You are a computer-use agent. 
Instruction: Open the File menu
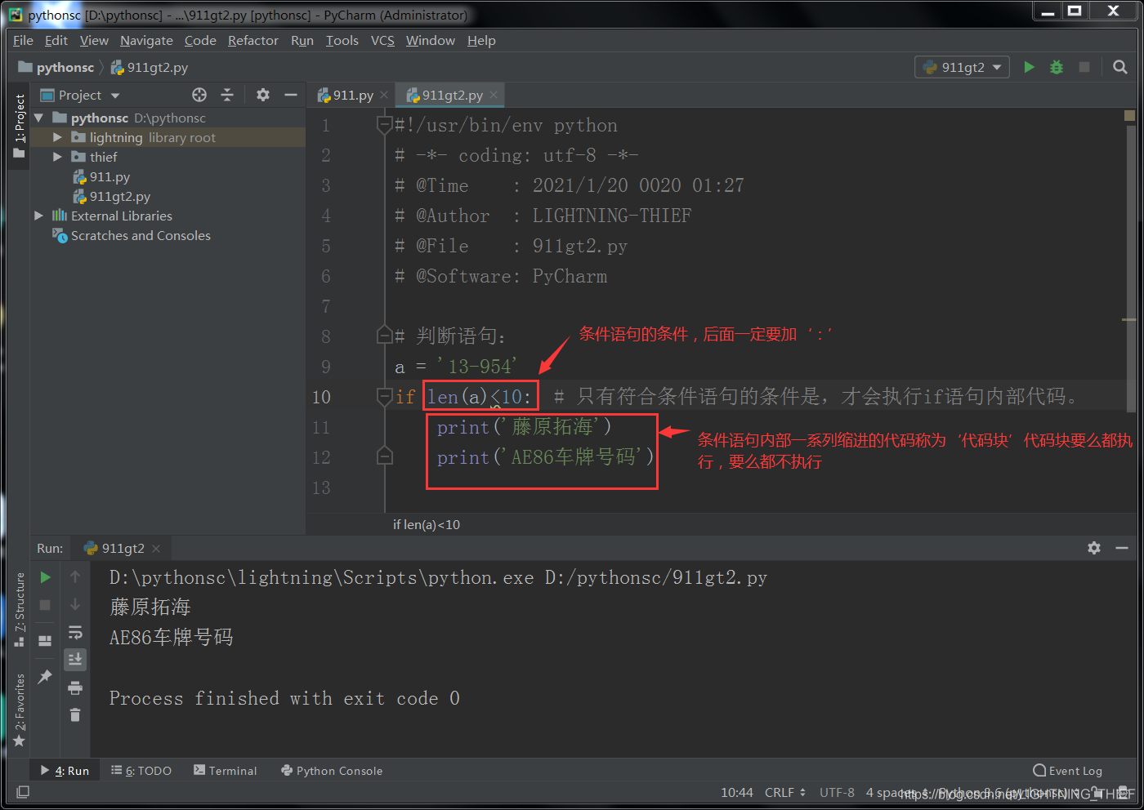coord(23,40)
